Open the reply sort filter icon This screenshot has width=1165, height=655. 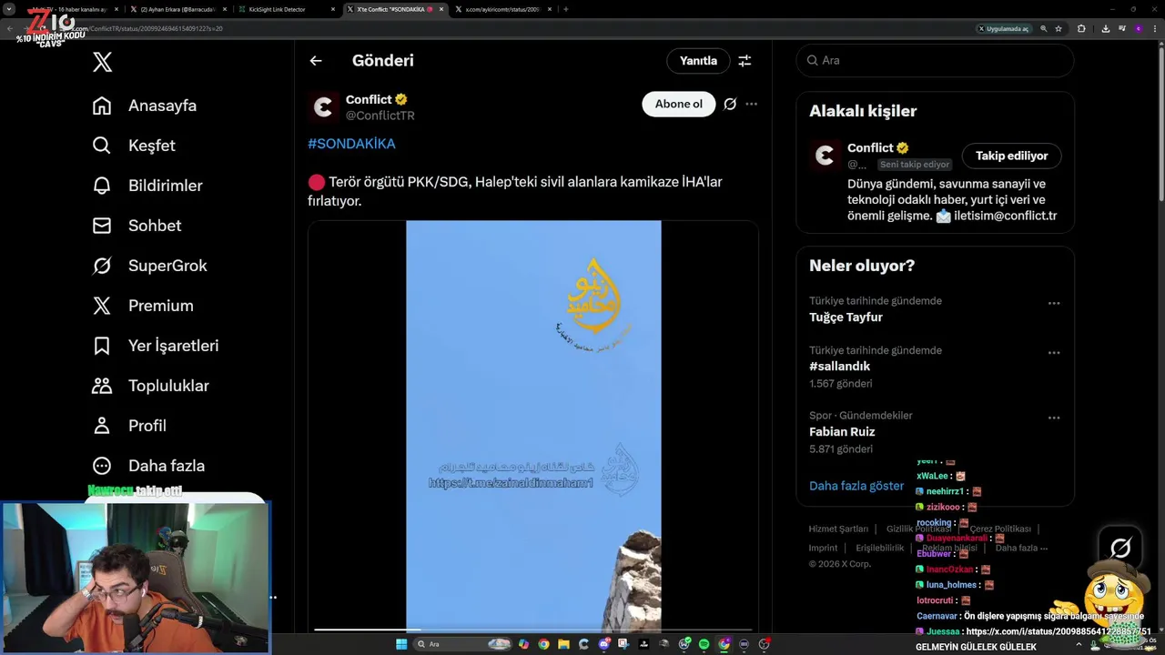coord(745,61)
